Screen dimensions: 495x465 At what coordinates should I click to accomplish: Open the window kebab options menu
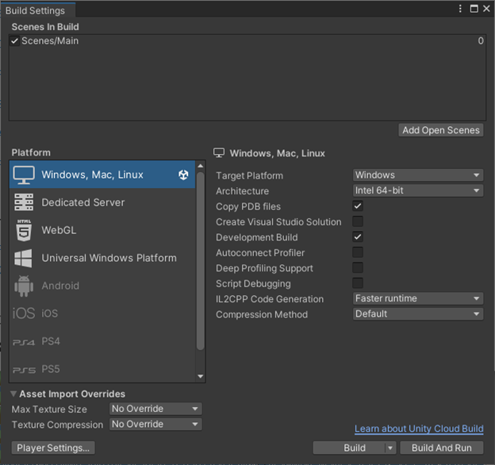coord(461,9)
